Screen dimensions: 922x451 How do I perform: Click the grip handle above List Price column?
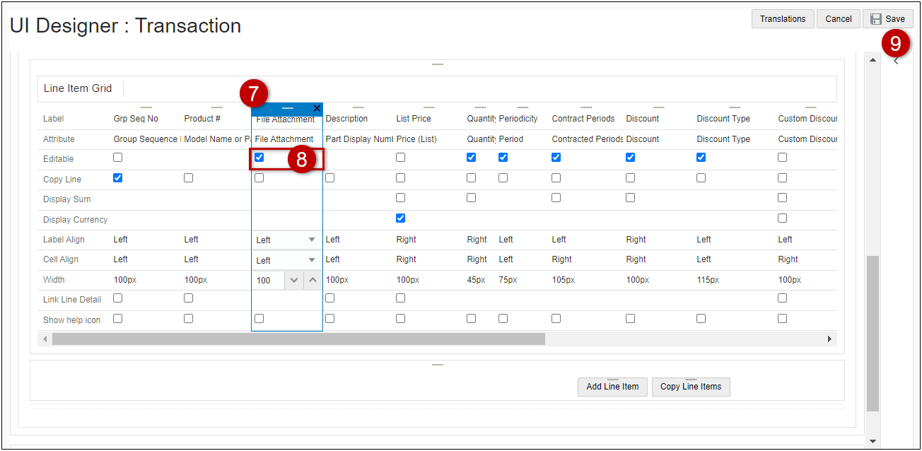click(x=429, y=107)
